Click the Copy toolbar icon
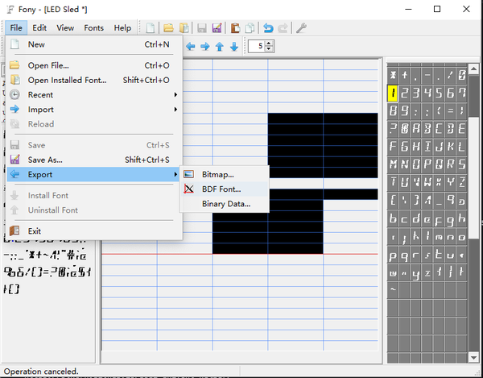The height and width of the screenshot is (378, 483). coord(250,28)
